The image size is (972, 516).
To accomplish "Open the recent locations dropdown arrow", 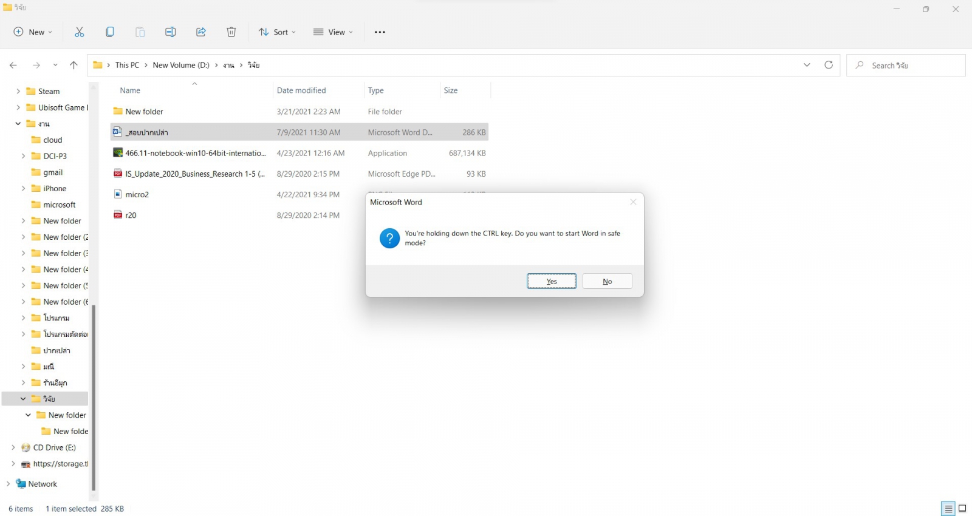I will 55,65.
